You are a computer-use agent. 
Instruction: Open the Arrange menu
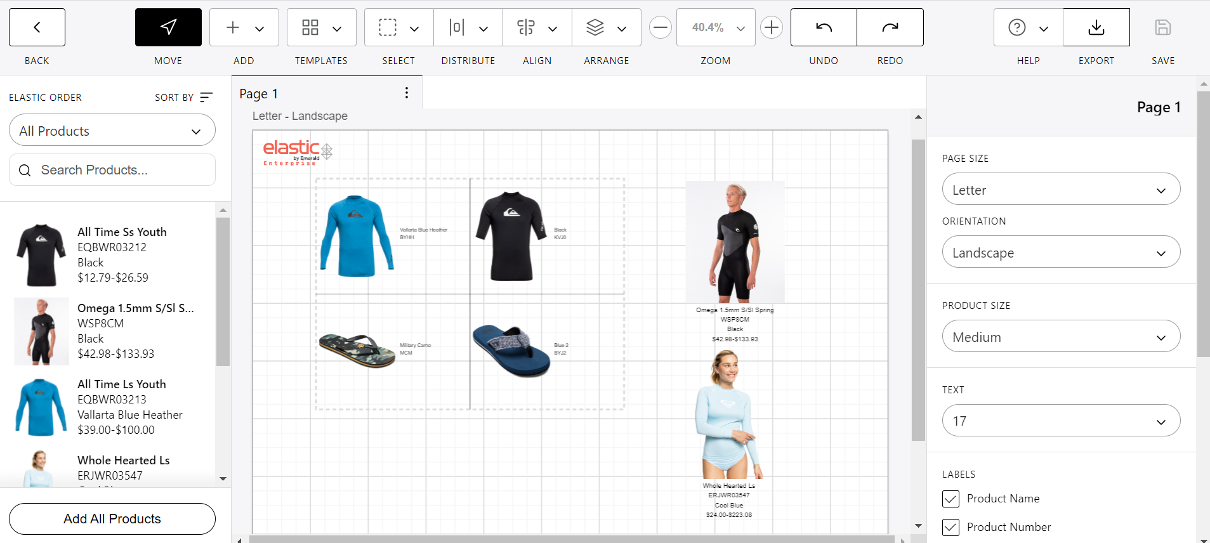[606, 27]
